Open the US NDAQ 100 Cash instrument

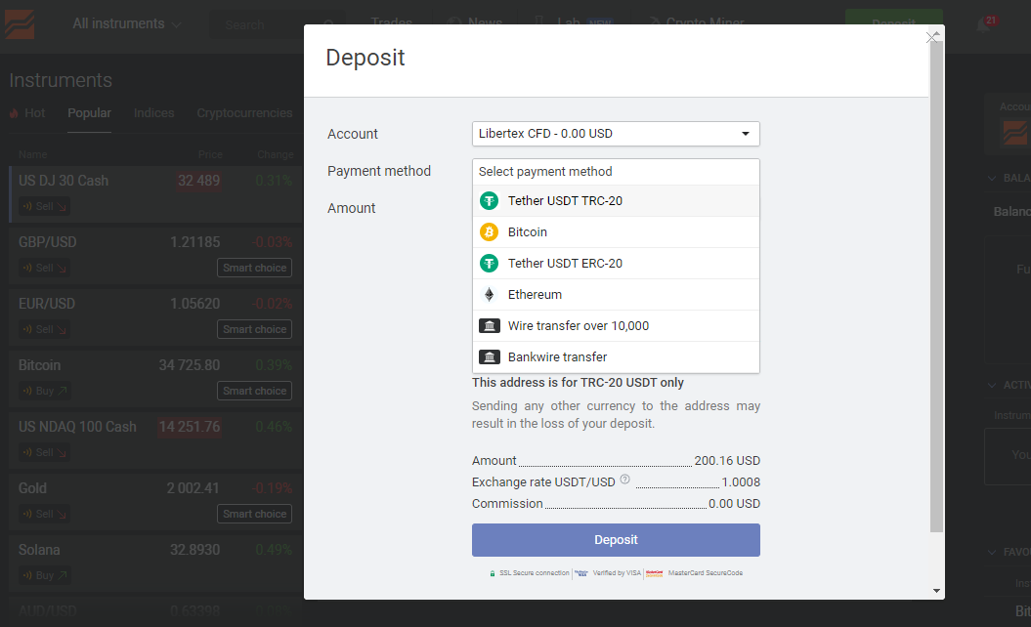77,427
